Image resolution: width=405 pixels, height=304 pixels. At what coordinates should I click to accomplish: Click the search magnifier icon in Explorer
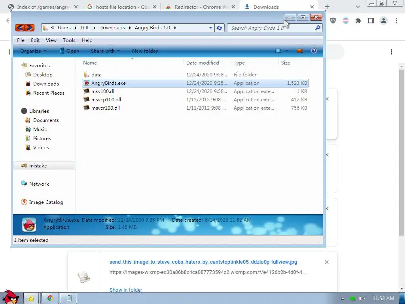[x=318, y=28]
